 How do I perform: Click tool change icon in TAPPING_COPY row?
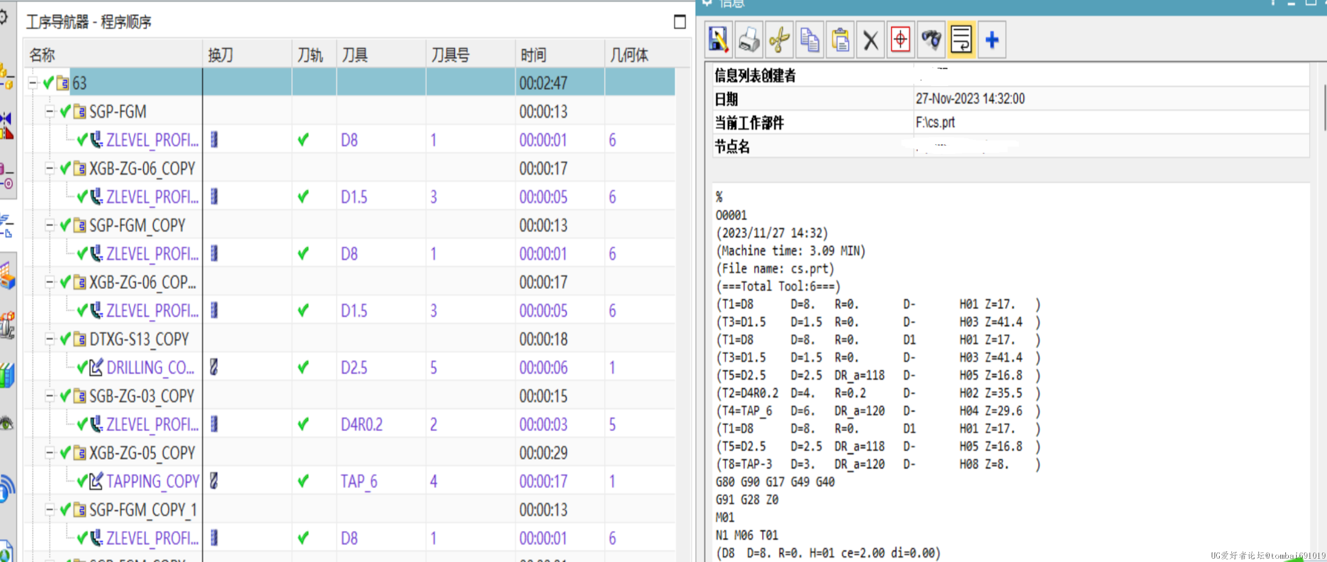(214, 481)
